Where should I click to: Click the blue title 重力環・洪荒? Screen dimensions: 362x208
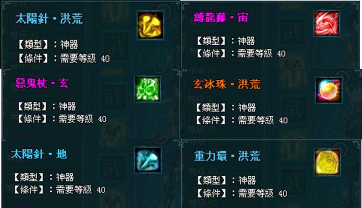[x=227, y=156]
